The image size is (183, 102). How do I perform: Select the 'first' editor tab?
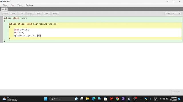(3, 9)
